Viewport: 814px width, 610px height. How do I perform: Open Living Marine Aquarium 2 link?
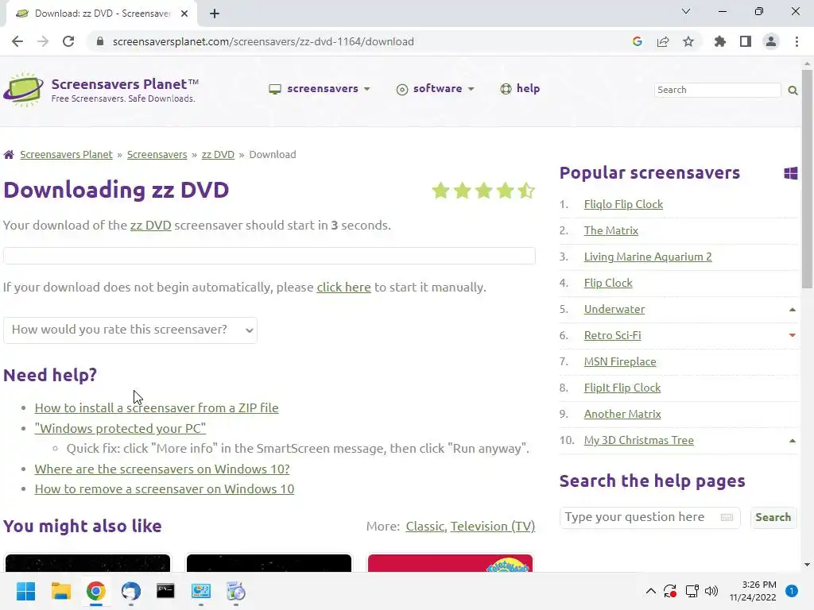click(647, 257)
